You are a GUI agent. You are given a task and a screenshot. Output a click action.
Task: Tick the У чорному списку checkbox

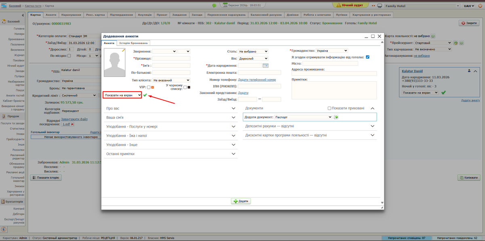(185, 87)
